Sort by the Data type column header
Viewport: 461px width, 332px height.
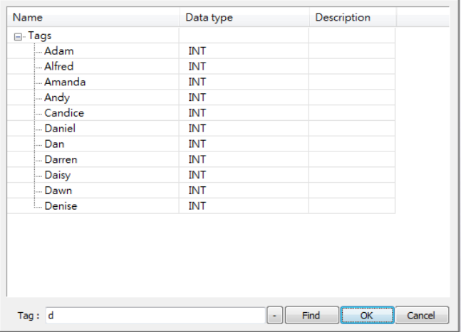[x=244, y=17]
